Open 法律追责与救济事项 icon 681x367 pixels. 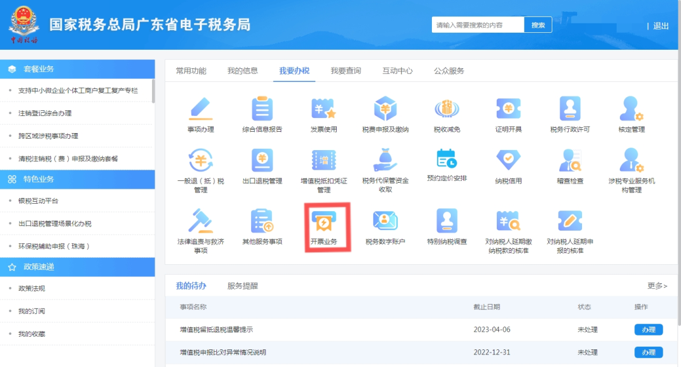point(201,221)
